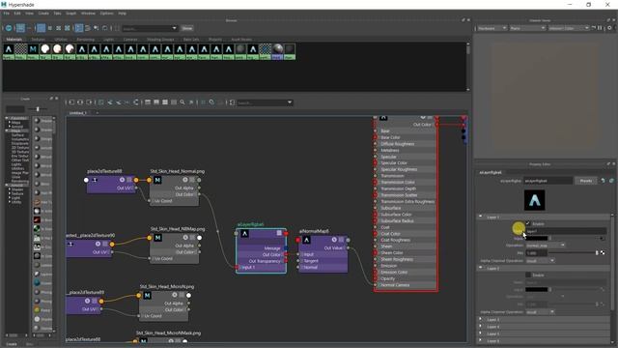The height and width of the screenshot is (348, 618).
Task: Switch to the Shading Groups tab
Action: tap(160, 40)
